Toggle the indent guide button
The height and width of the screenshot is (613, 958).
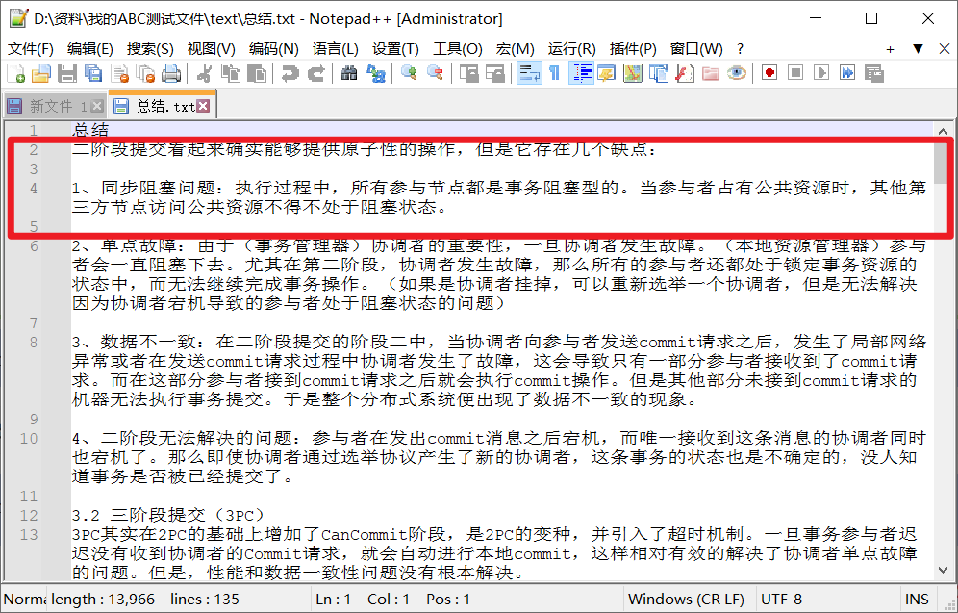(x=580, y=73)
